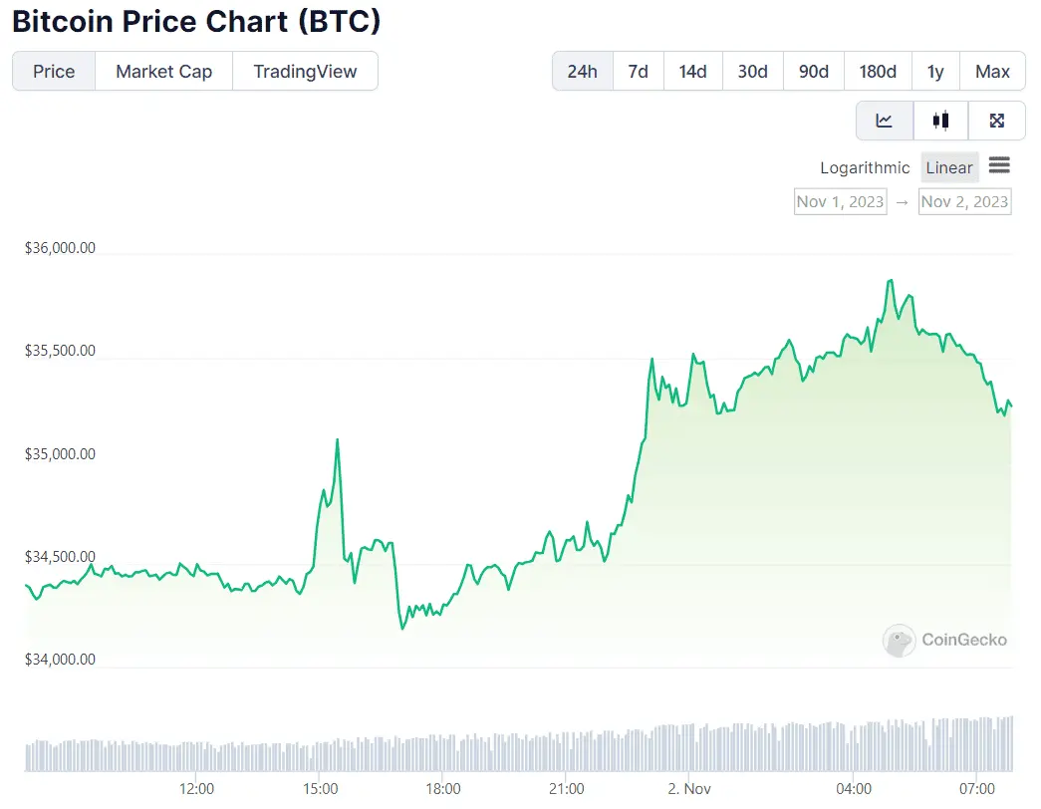Toggle the Price view on
The width and height of the screenshot is (1041, 809).
(53, 71)
